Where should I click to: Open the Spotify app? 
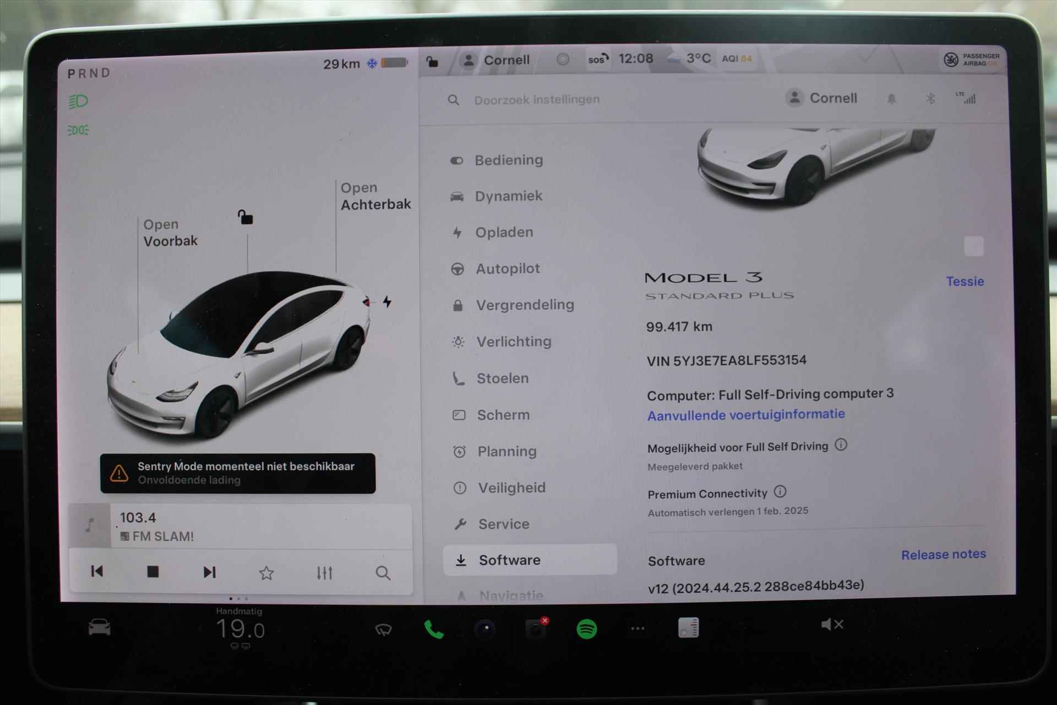(x=587, y=628)
